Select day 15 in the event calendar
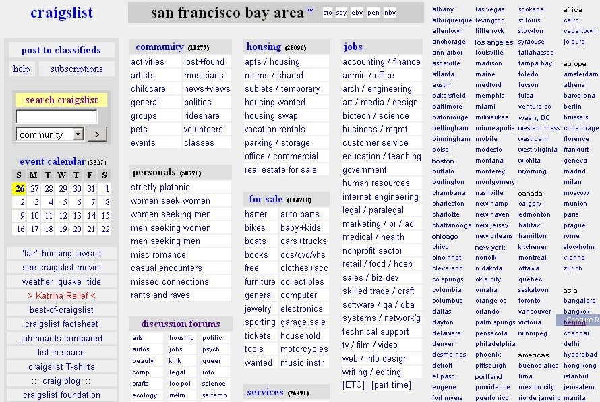 coord(105,216)
